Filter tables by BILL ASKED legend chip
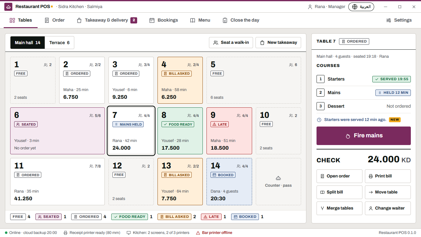The width and height of the screenshot is (421, 237). tap(174, 217)
